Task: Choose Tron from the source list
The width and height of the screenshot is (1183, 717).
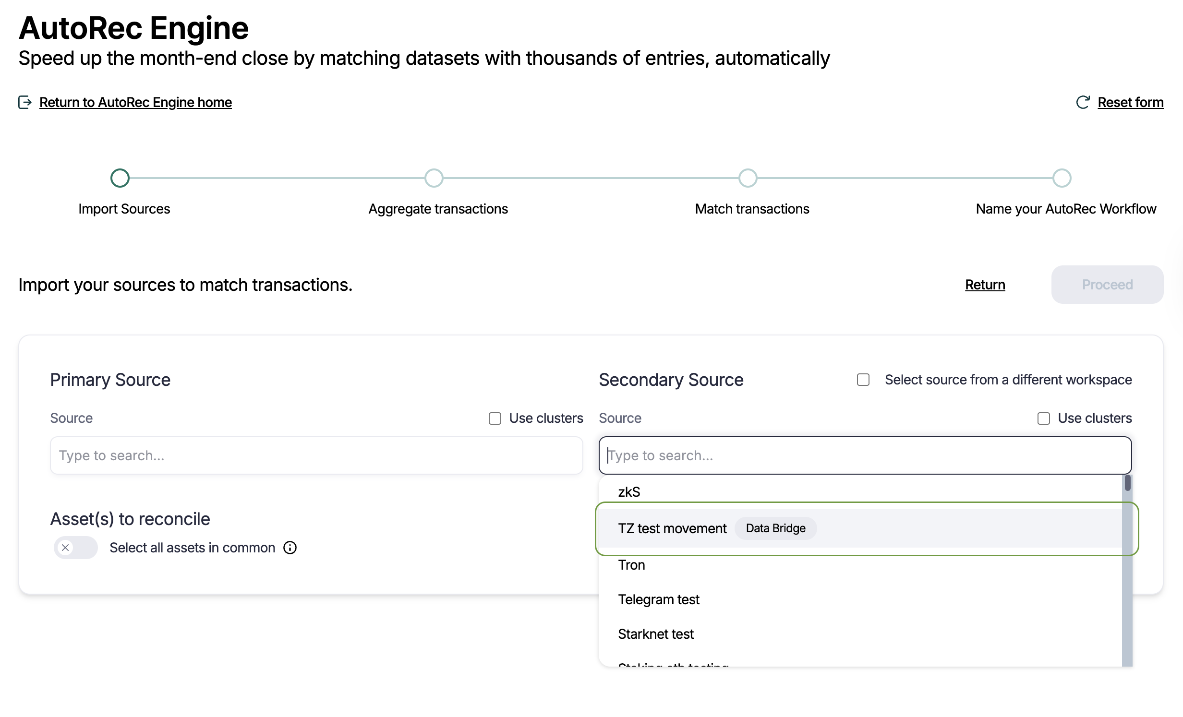Action: coord(631,565)
